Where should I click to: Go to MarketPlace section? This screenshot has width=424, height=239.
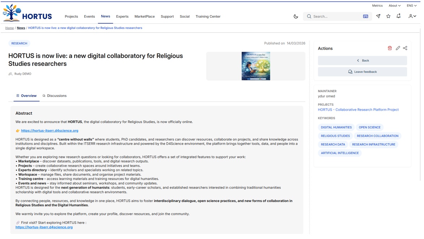pyautogui.click(x=145, y=17)
